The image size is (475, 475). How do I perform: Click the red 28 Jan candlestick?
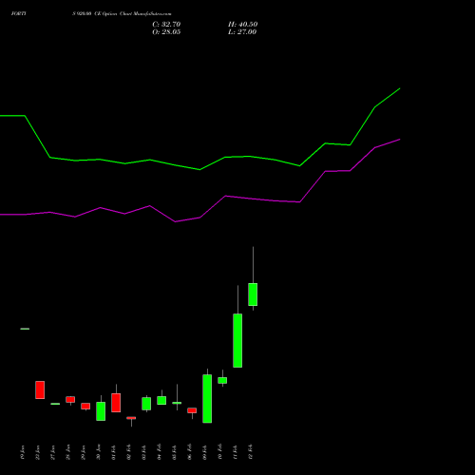click(70, 400)
